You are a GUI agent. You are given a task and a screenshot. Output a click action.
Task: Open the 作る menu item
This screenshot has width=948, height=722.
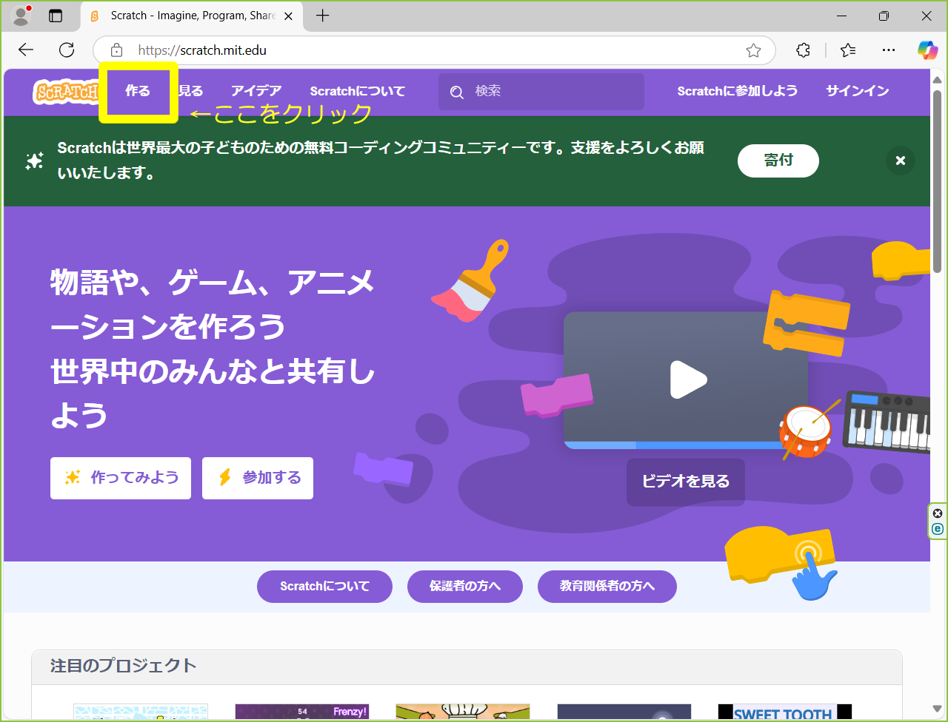coord(138,92)
